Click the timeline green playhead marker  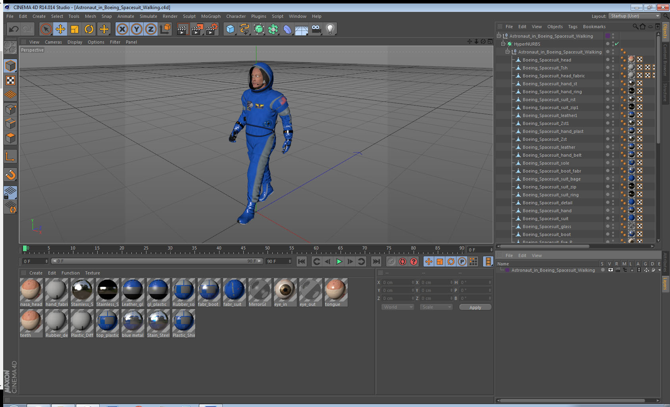click(x=25, y=248)
